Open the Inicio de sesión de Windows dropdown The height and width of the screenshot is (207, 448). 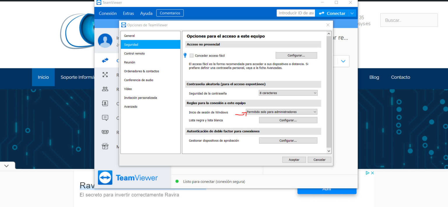[281, 112]
